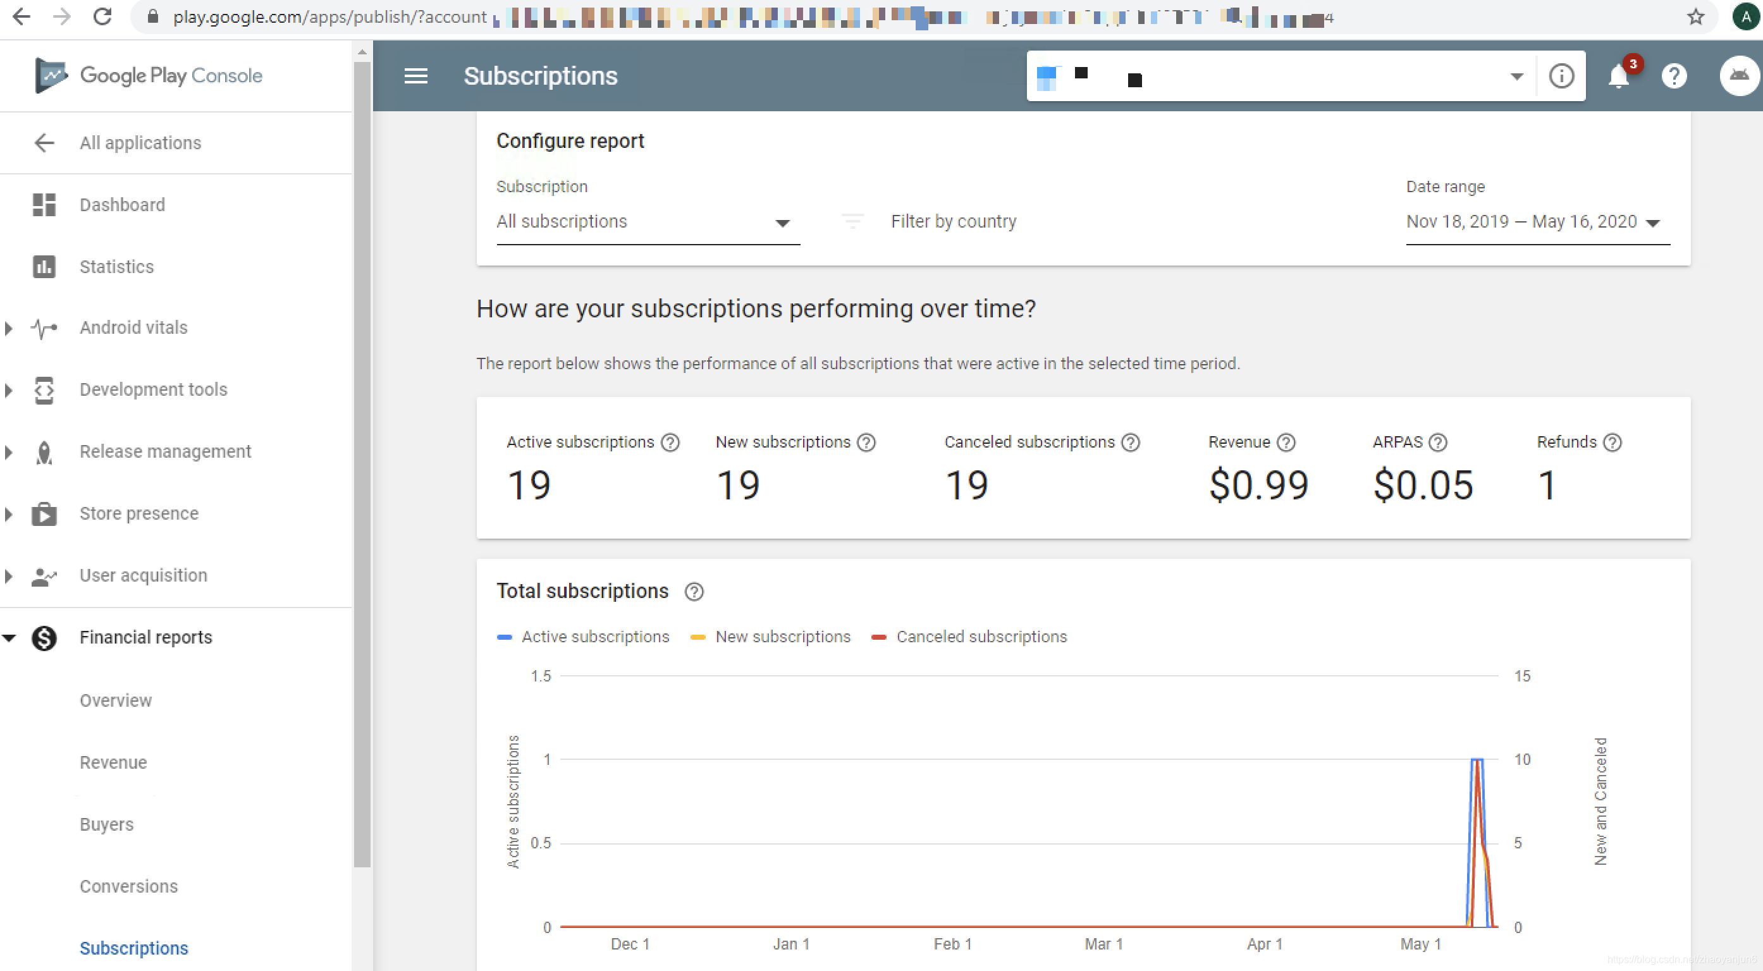Image resolution: width=1763 pixels, height=971 pixels.
Task: Bookmark page with the star icon
Action: (1695, 17)
